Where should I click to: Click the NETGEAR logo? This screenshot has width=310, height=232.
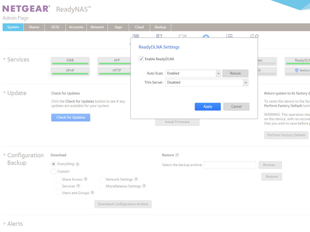[26, 9]
